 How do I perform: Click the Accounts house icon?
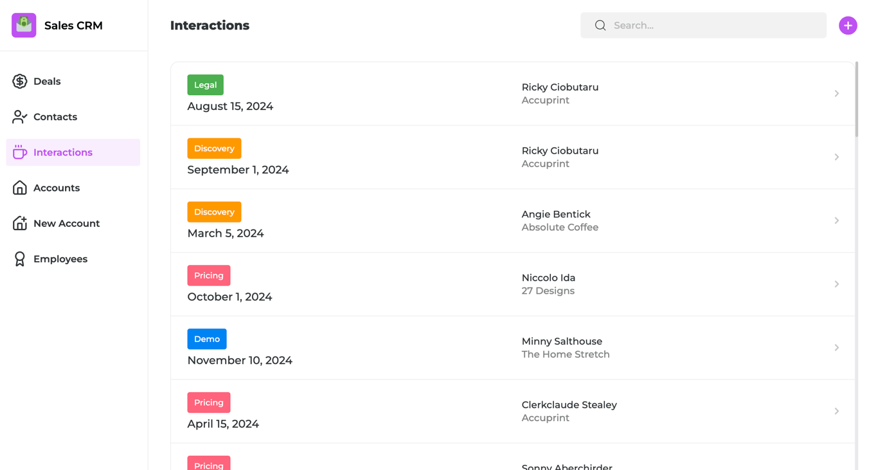click(x=20, y=188)
